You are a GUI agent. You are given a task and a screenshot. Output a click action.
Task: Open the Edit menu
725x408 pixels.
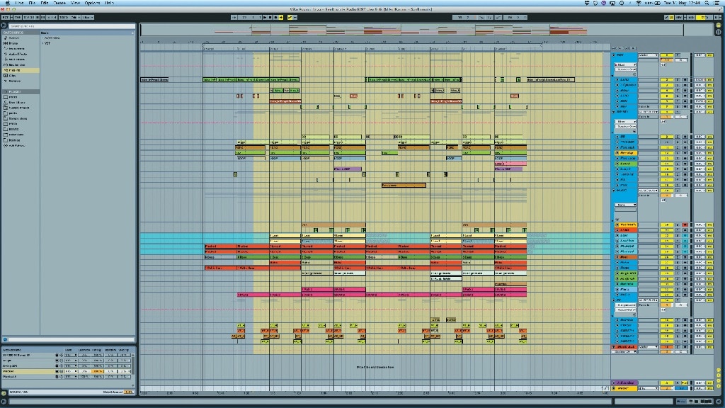pyautogui.click(x=45, y=3)
